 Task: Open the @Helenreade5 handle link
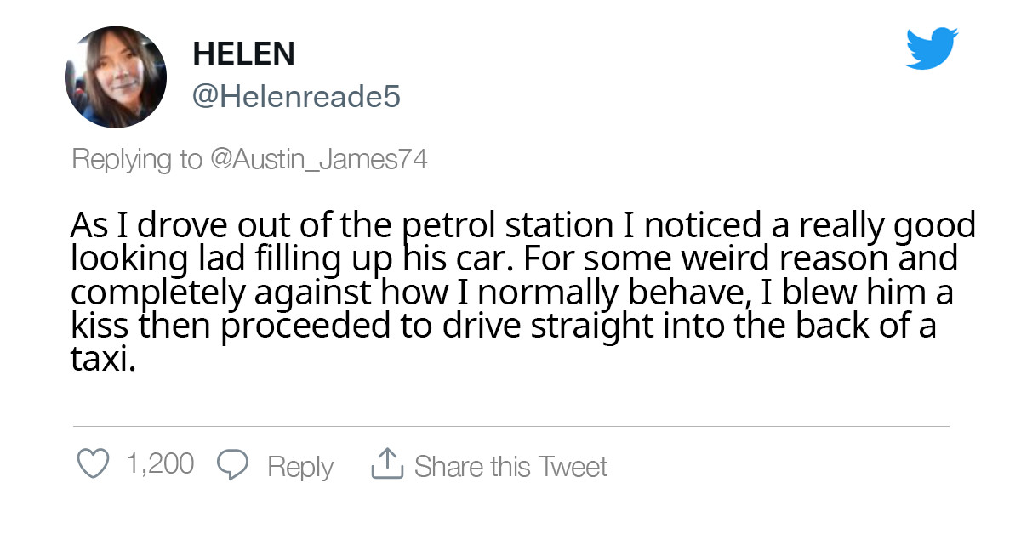pyautogui.click(x=296, y=97)
